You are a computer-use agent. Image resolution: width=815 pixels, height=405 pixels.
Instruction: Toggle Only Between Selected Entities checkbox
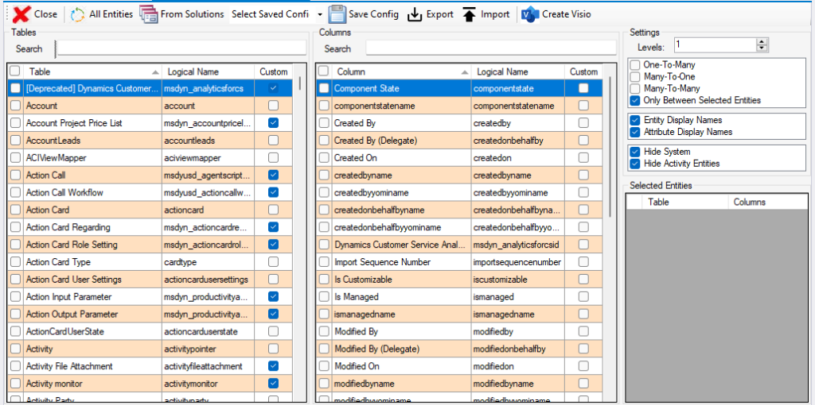(635, 100)
